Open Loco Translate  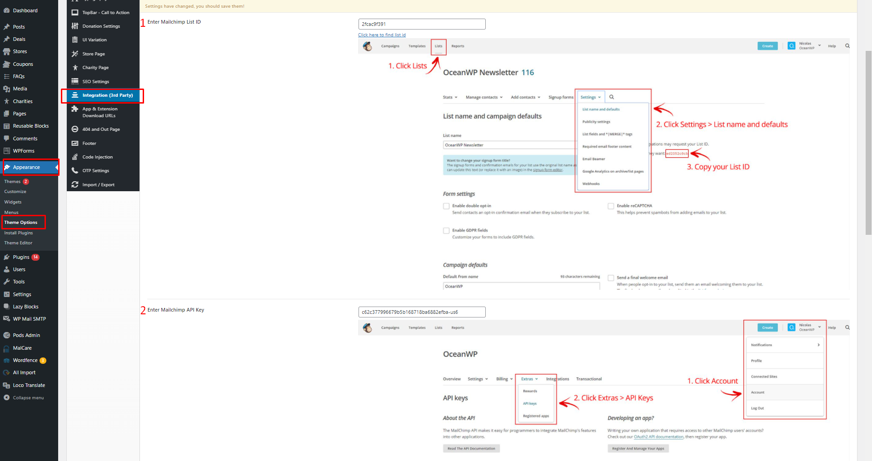28,385
